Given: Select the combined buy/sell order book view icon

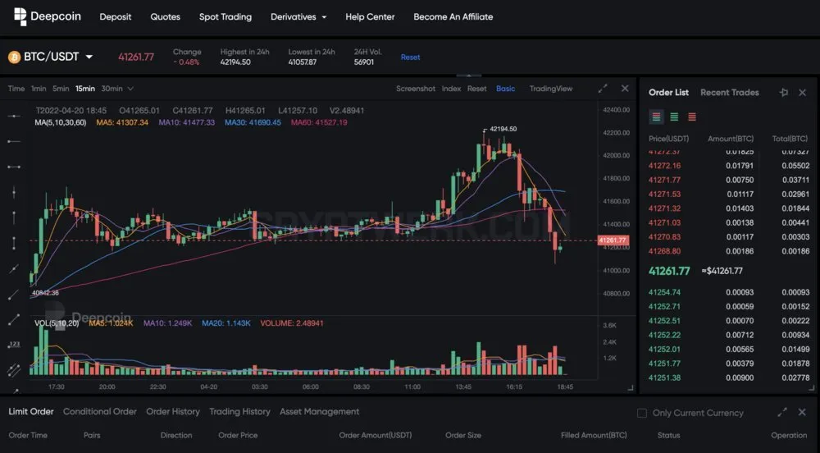Looking at the screenshot, I should click(x=656, y=117).
